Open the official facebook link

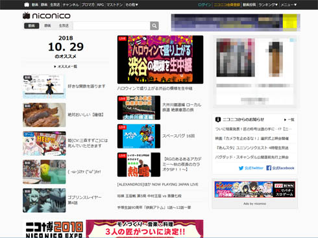click(280, 168)
